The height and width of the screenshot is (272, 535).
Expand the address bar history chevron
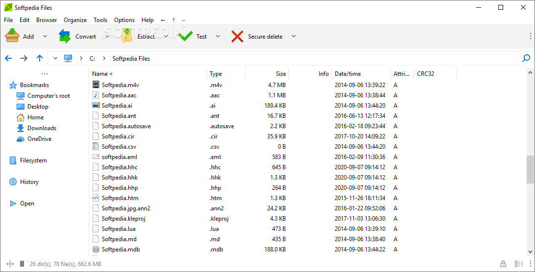[55, 58]
